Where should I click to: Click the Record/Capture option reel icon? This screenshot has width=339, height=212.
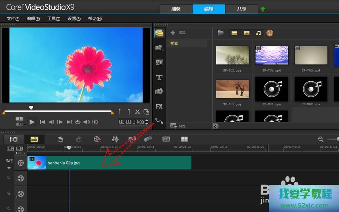[x=97, y=139]
